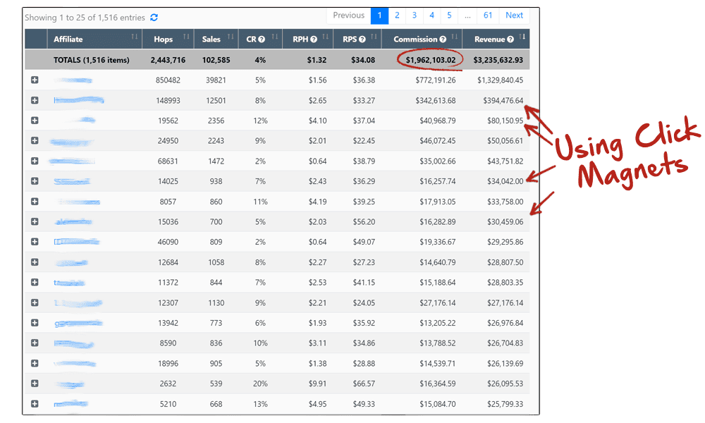Select commission value $772,191.26
Screen dimensions: 705x423
pos(435,80)
